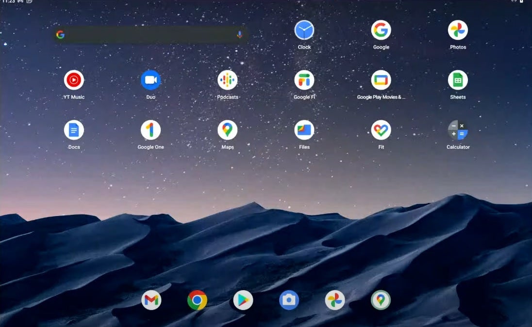This screenshot has height=327, width=532.
Task: Open the Google One app
Action: click(x=150, y=130)
